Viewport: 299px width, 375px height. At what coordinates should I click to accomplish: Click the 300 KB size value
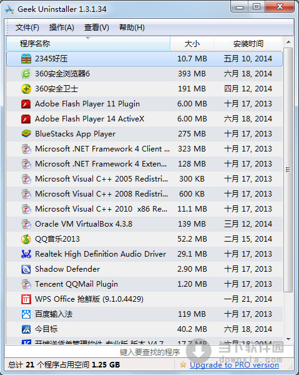tap(192, 179)
